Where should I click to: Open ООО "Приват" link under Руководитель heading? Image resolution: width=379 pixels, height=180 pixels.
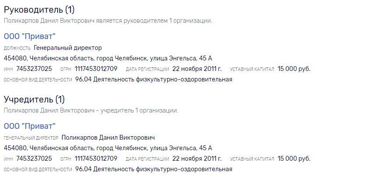30,36
